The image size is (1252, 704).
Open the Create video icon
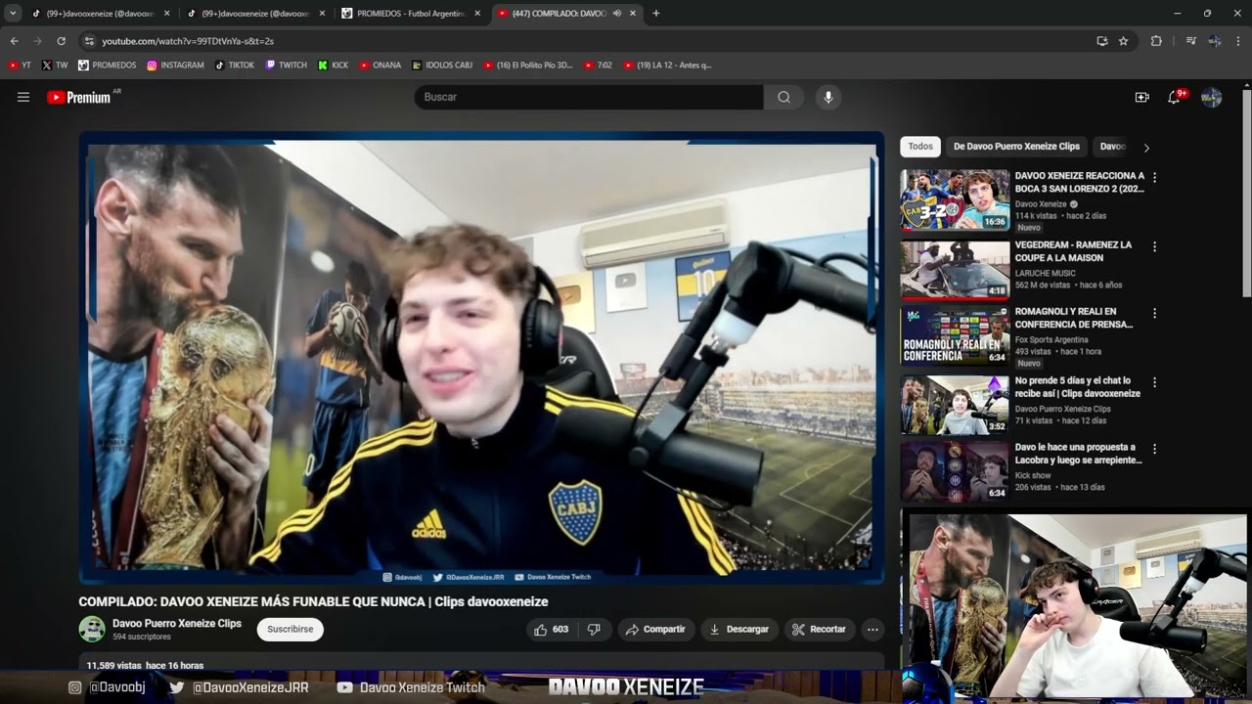pyautogui.click(x=1141, y=97)
